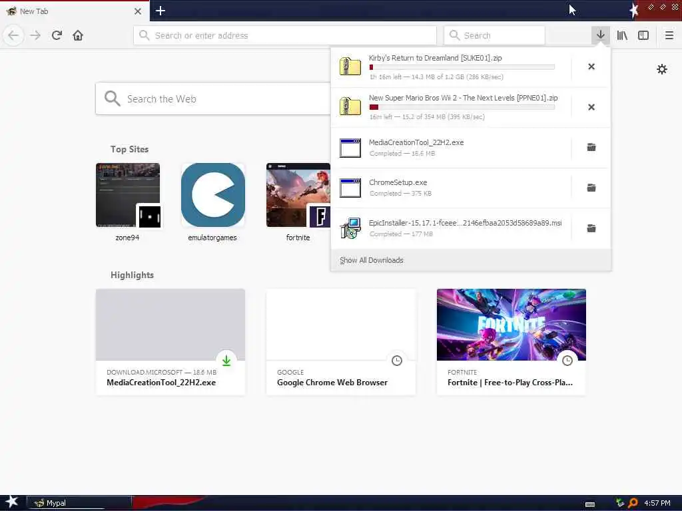Open the Fortnite Free-to-Play highlight card
Screen dimensions: 682x511
[x=511, y=342]
